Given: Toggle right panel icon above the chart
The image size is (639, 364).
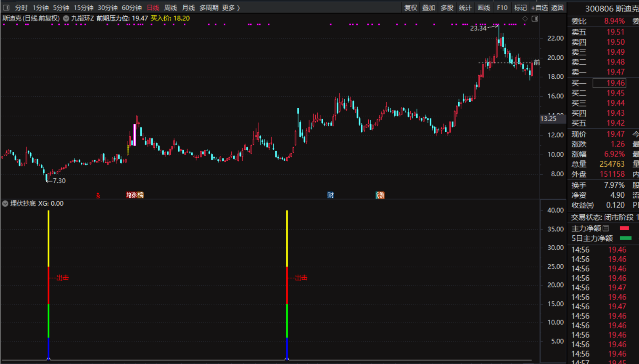Looking at the screenshot, I should click(x=535, y=19).
